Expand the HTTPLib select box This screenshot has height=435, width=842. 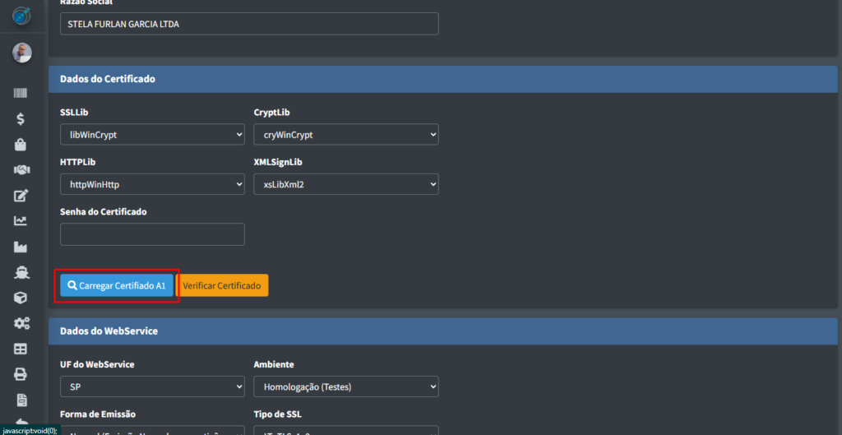[x=152, y=184]
